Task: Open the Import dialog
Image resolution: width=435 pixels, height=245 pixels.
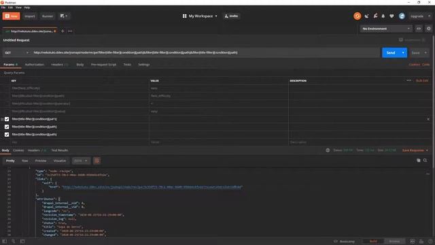Action: pos(30,16)
